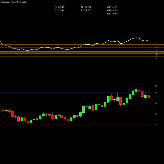The width and height of the screenshot is (164, 164).
Task: Click the 9 price axis label
Action: pos(155,125)
